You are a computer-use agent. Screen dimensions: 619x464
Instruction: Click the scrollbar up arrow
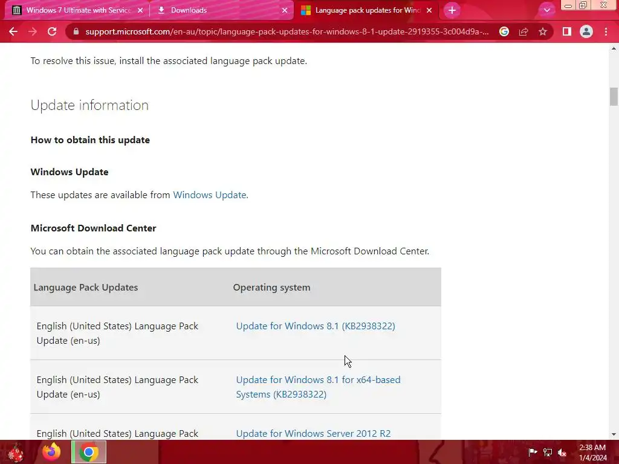pos(614,48)
